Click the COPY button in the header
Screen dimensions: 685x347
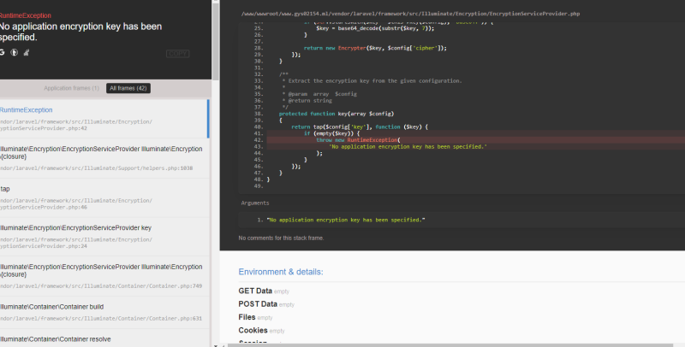point(178,54)
